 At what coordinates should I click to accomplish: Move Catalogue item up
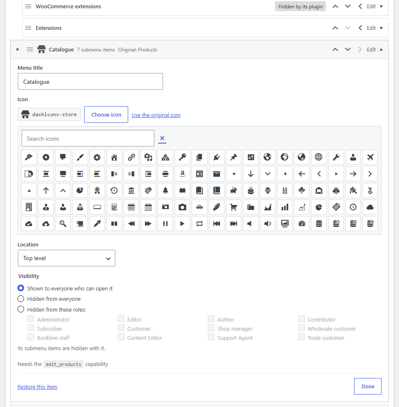335,49
